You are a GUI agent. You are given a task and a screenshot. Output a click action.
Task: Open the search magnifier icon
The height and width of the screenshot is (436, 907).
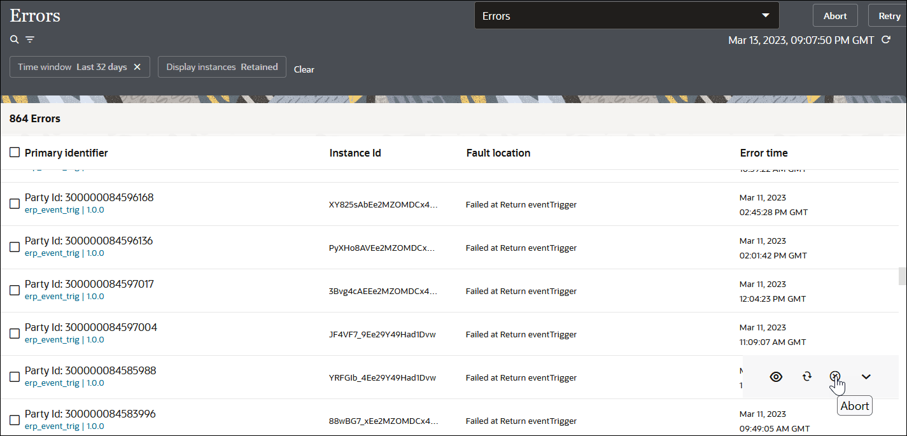pos(15,39)
